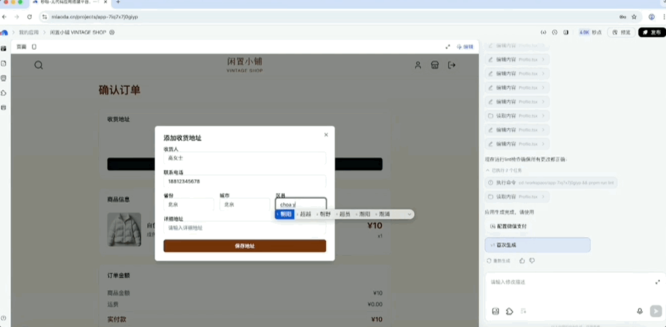This screenshot has width=666, height=327.
Task: Select the first IME candidate 朝阳
Action: coord(286,214)
